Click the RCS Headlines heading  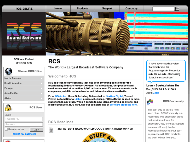[61, 122]
